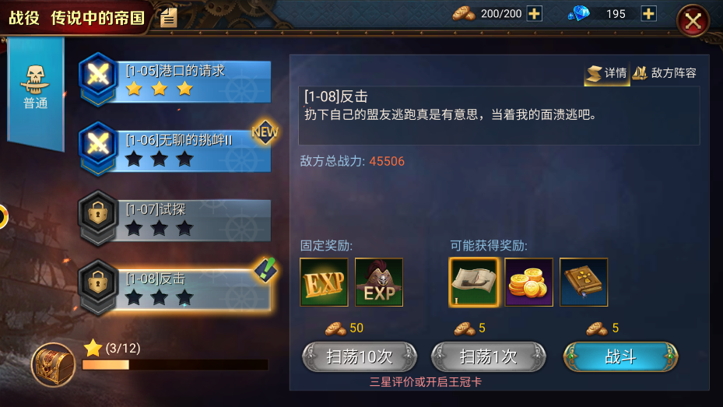Click the 扫荡10次 button

coord(360,356)
